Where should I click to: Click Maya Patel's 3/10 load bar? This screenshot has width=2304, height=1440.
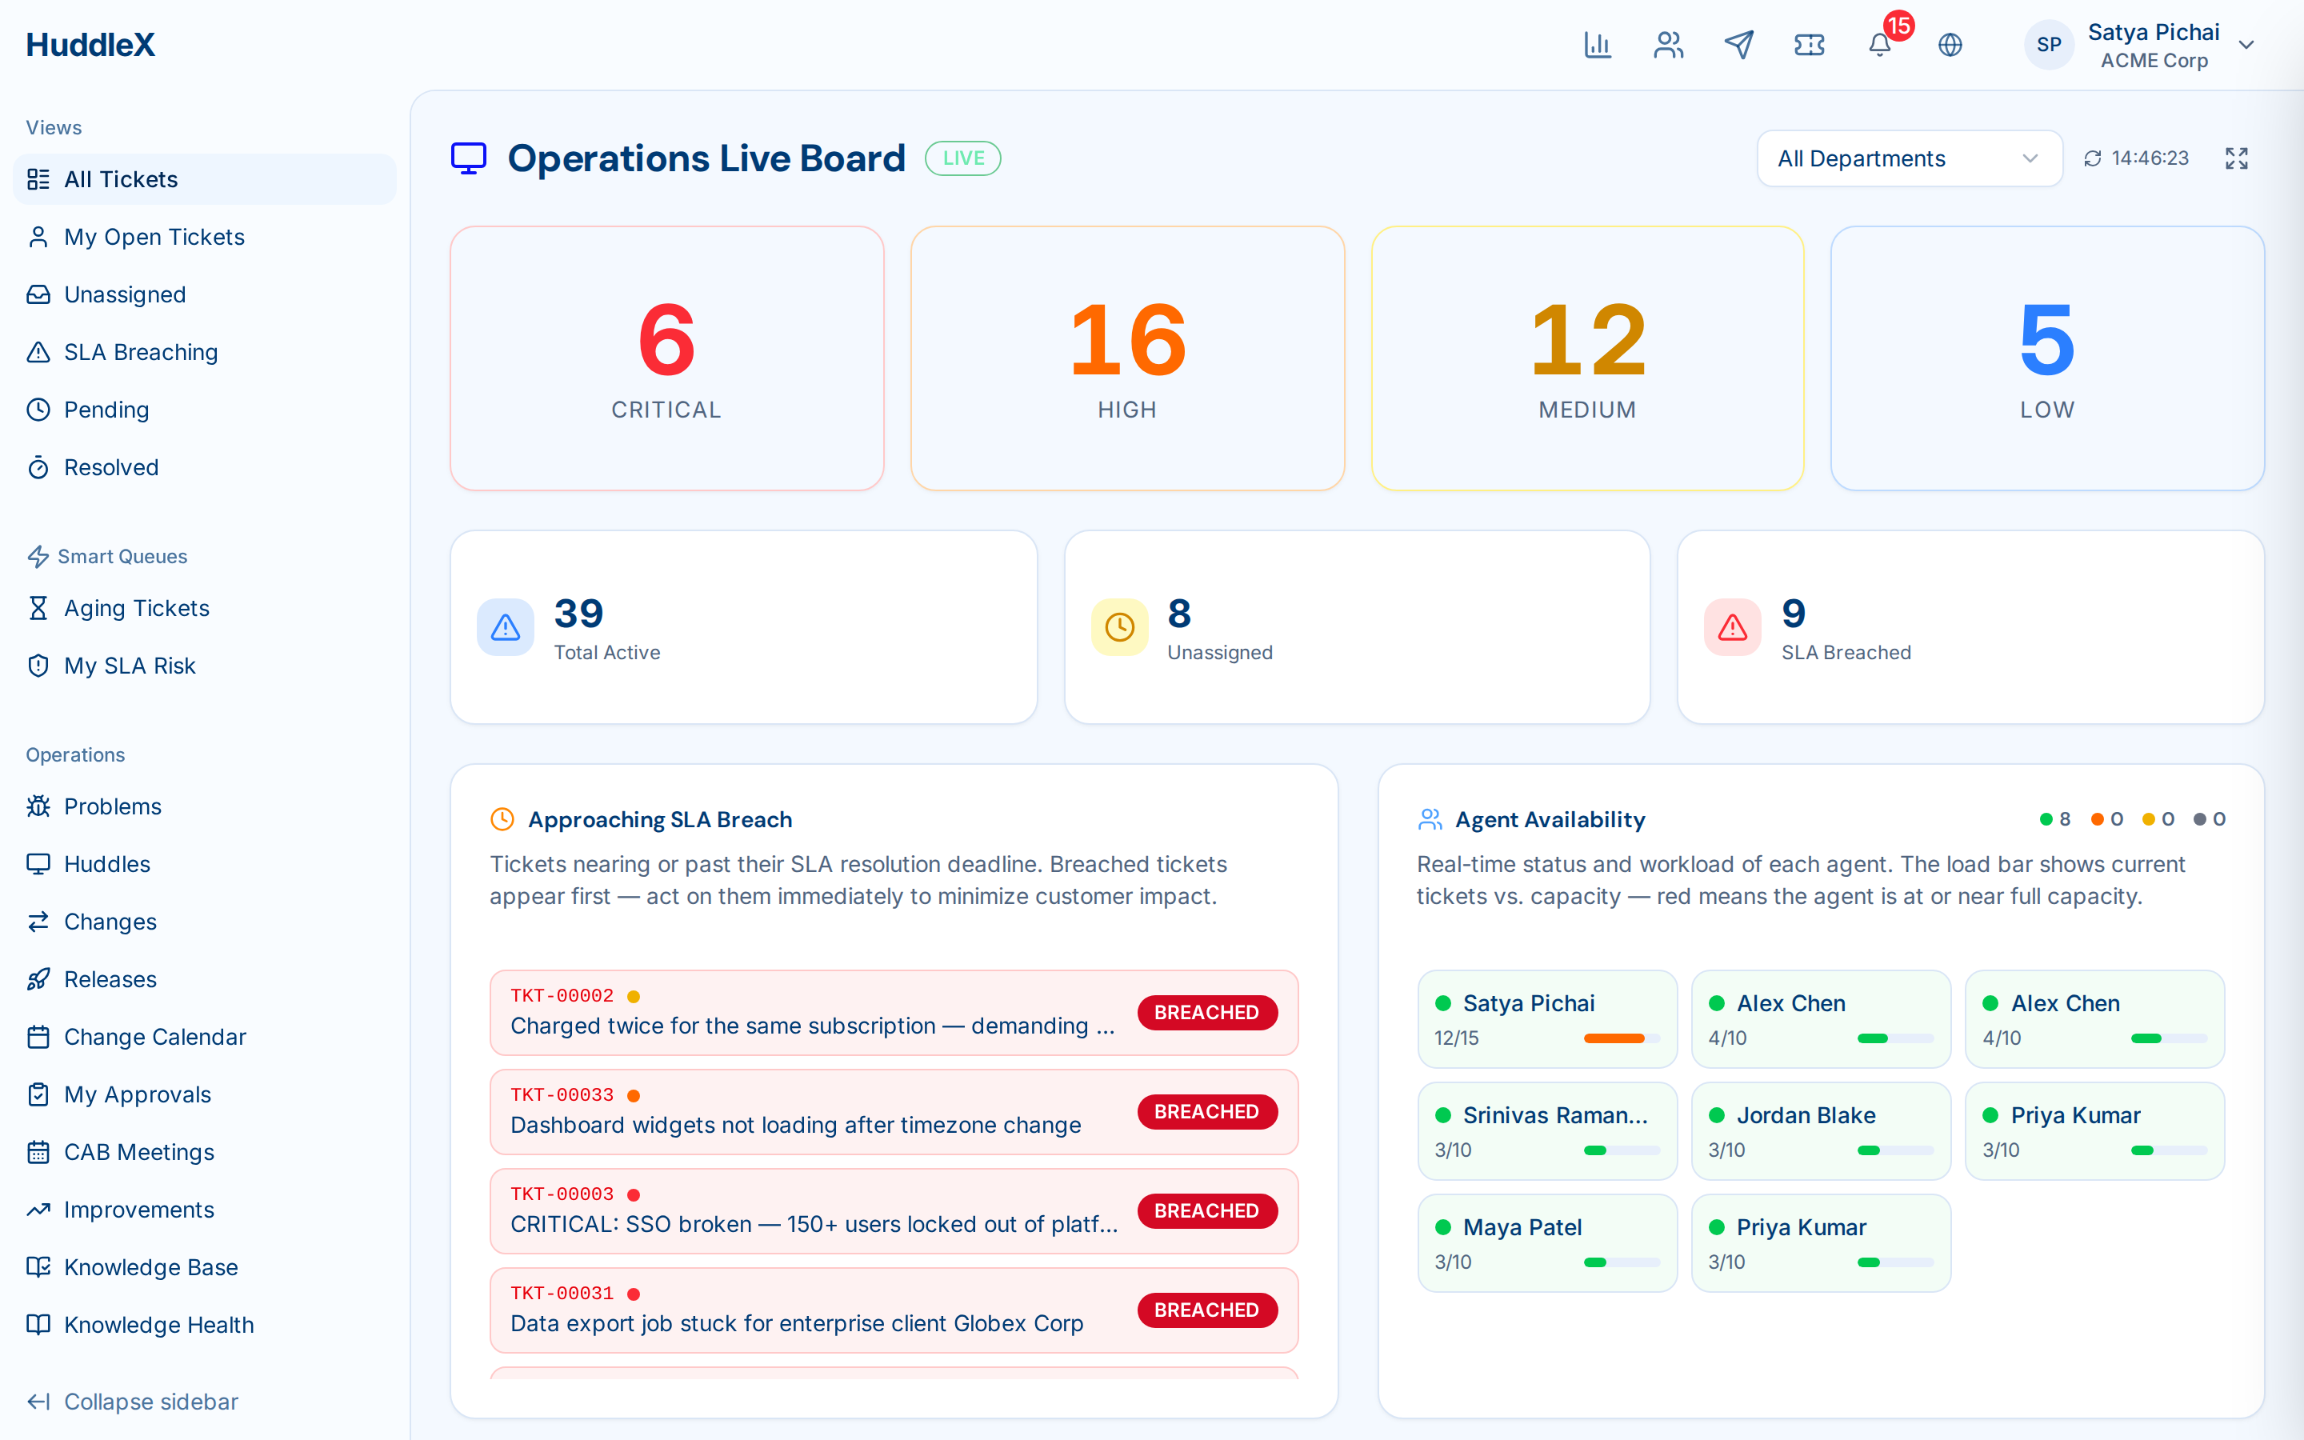coord(1622,1262)
